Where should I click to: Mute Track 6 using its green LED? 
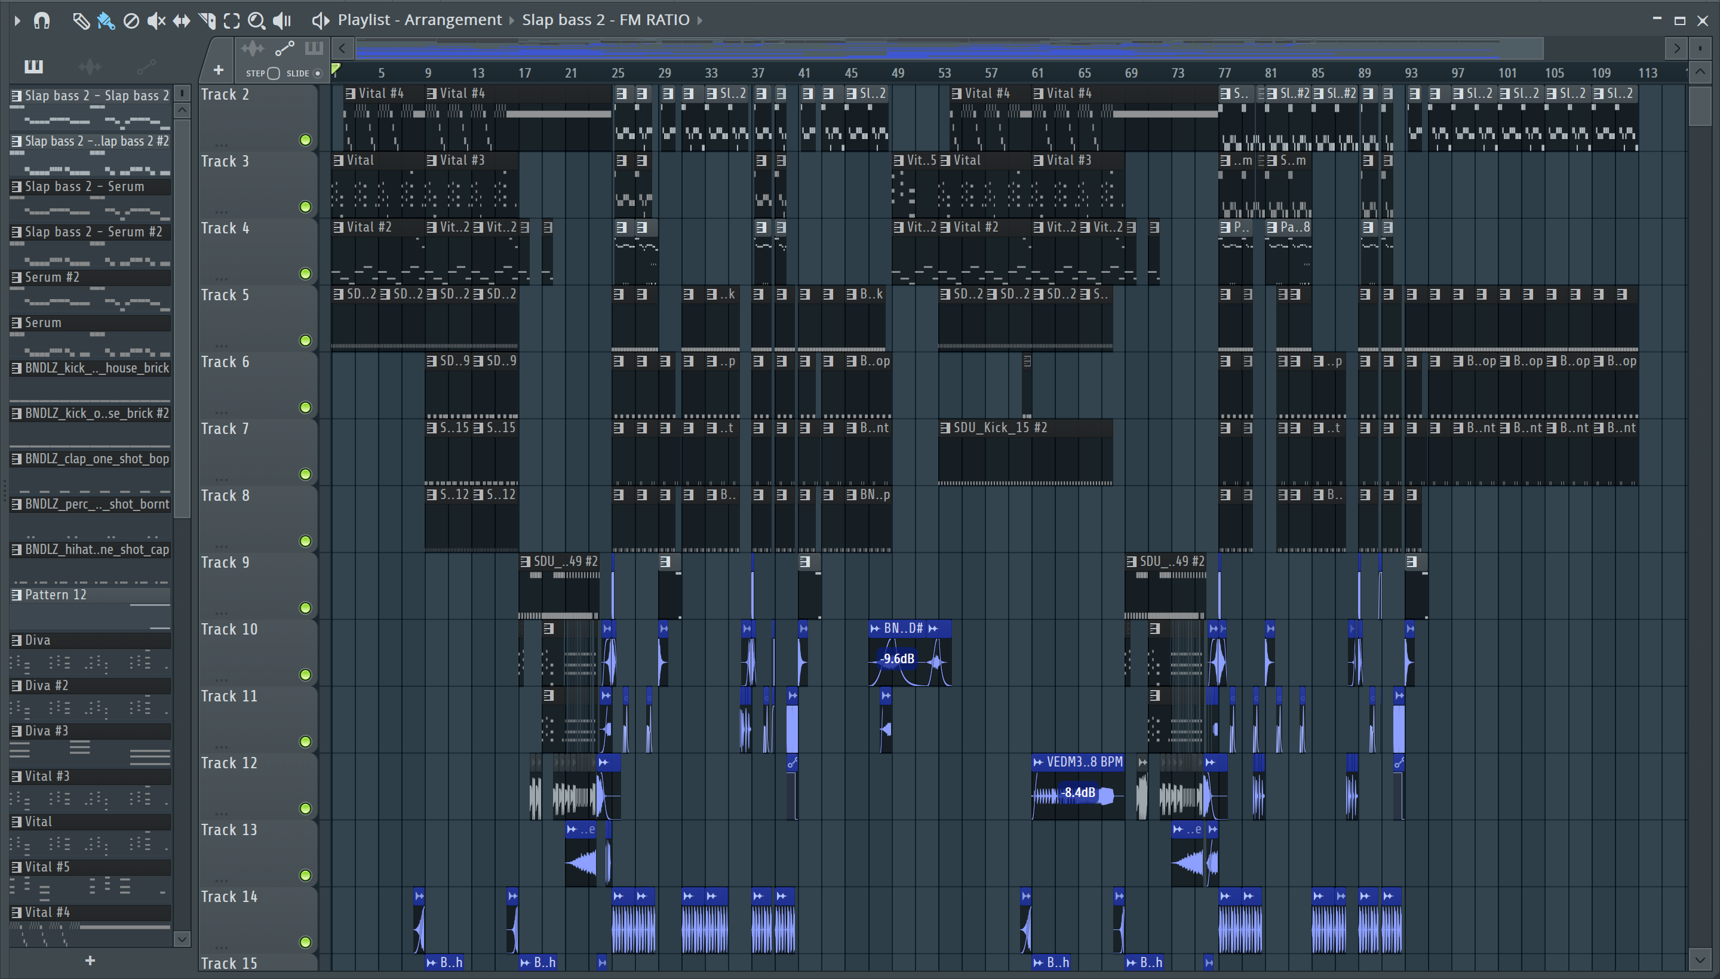[x=305, y=408]
